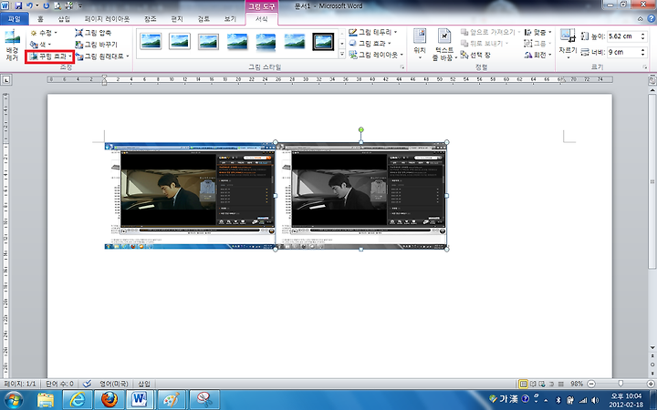657x410 pixels.
Task: Select the Print Layout view button
Action: [x=523, y=384]
